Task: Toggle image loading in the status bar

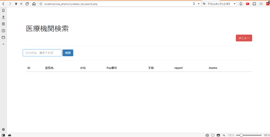Action: click(x=218, y=135)
